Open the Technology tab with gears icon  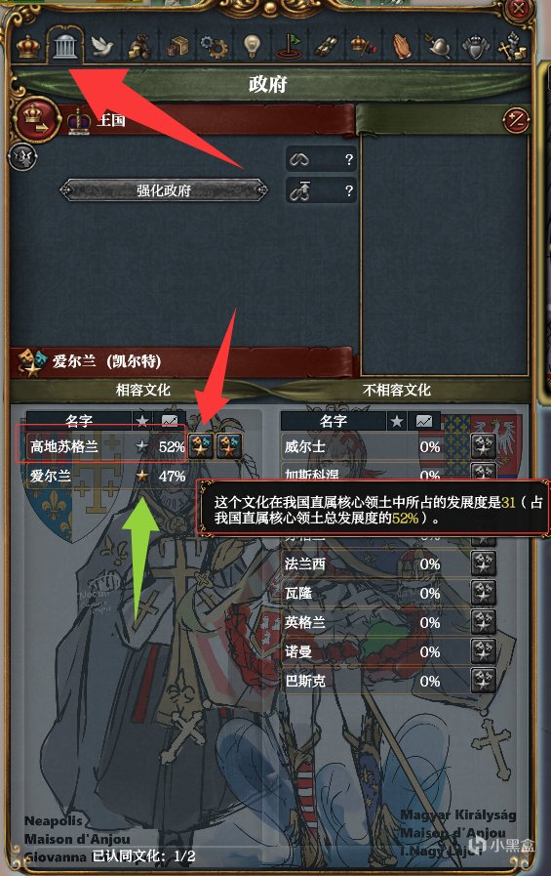point(215,47)
